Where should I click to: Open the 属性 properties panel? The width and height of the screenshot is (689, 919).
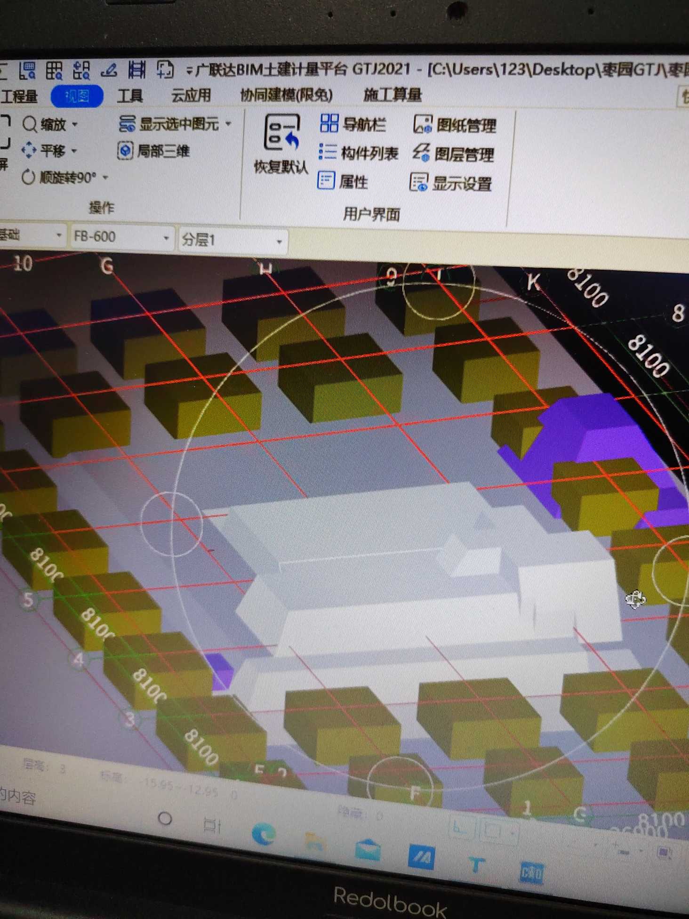tap(343, 181)
